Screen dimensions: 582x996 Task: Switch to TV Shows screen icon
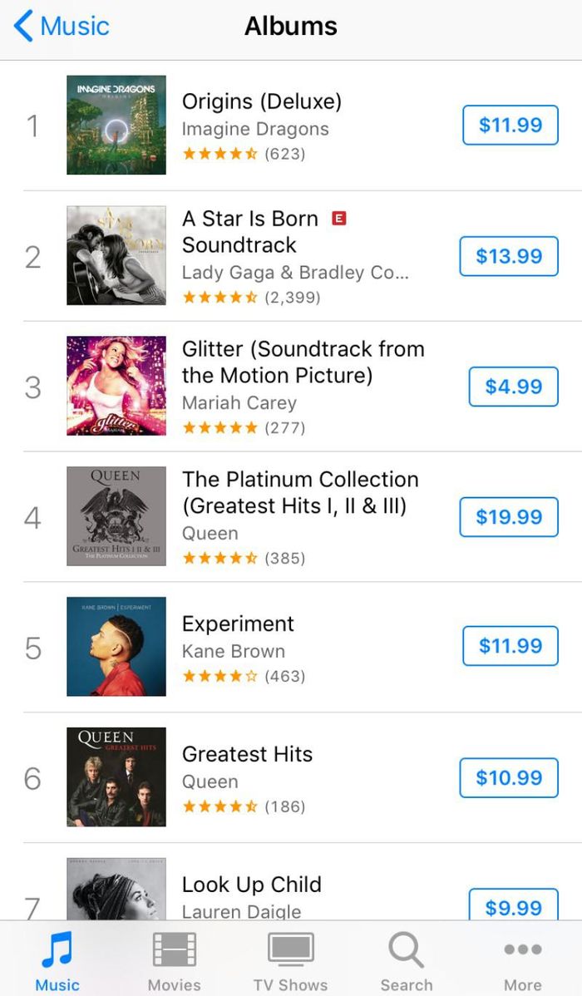[290, 949]
